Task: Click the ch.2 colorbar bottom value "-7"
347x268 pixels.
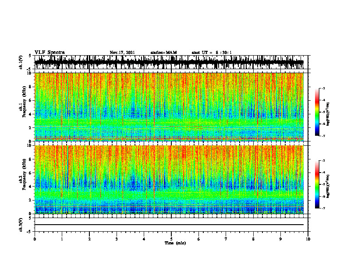Action: pyautogui.click(x=323, y=208)
